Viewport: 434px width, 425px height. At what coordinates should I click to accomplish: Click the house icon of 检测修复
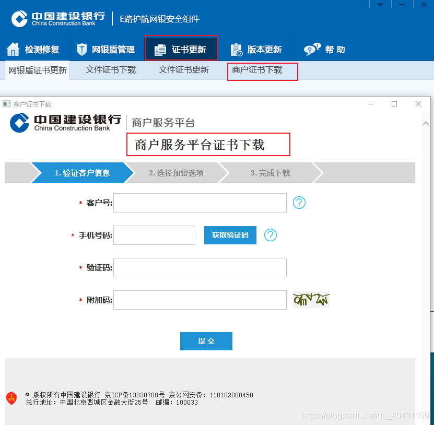coord(13,49)
